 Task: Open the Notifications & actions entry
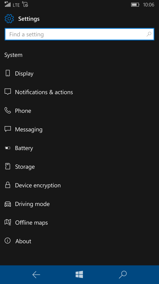(44, 92)
